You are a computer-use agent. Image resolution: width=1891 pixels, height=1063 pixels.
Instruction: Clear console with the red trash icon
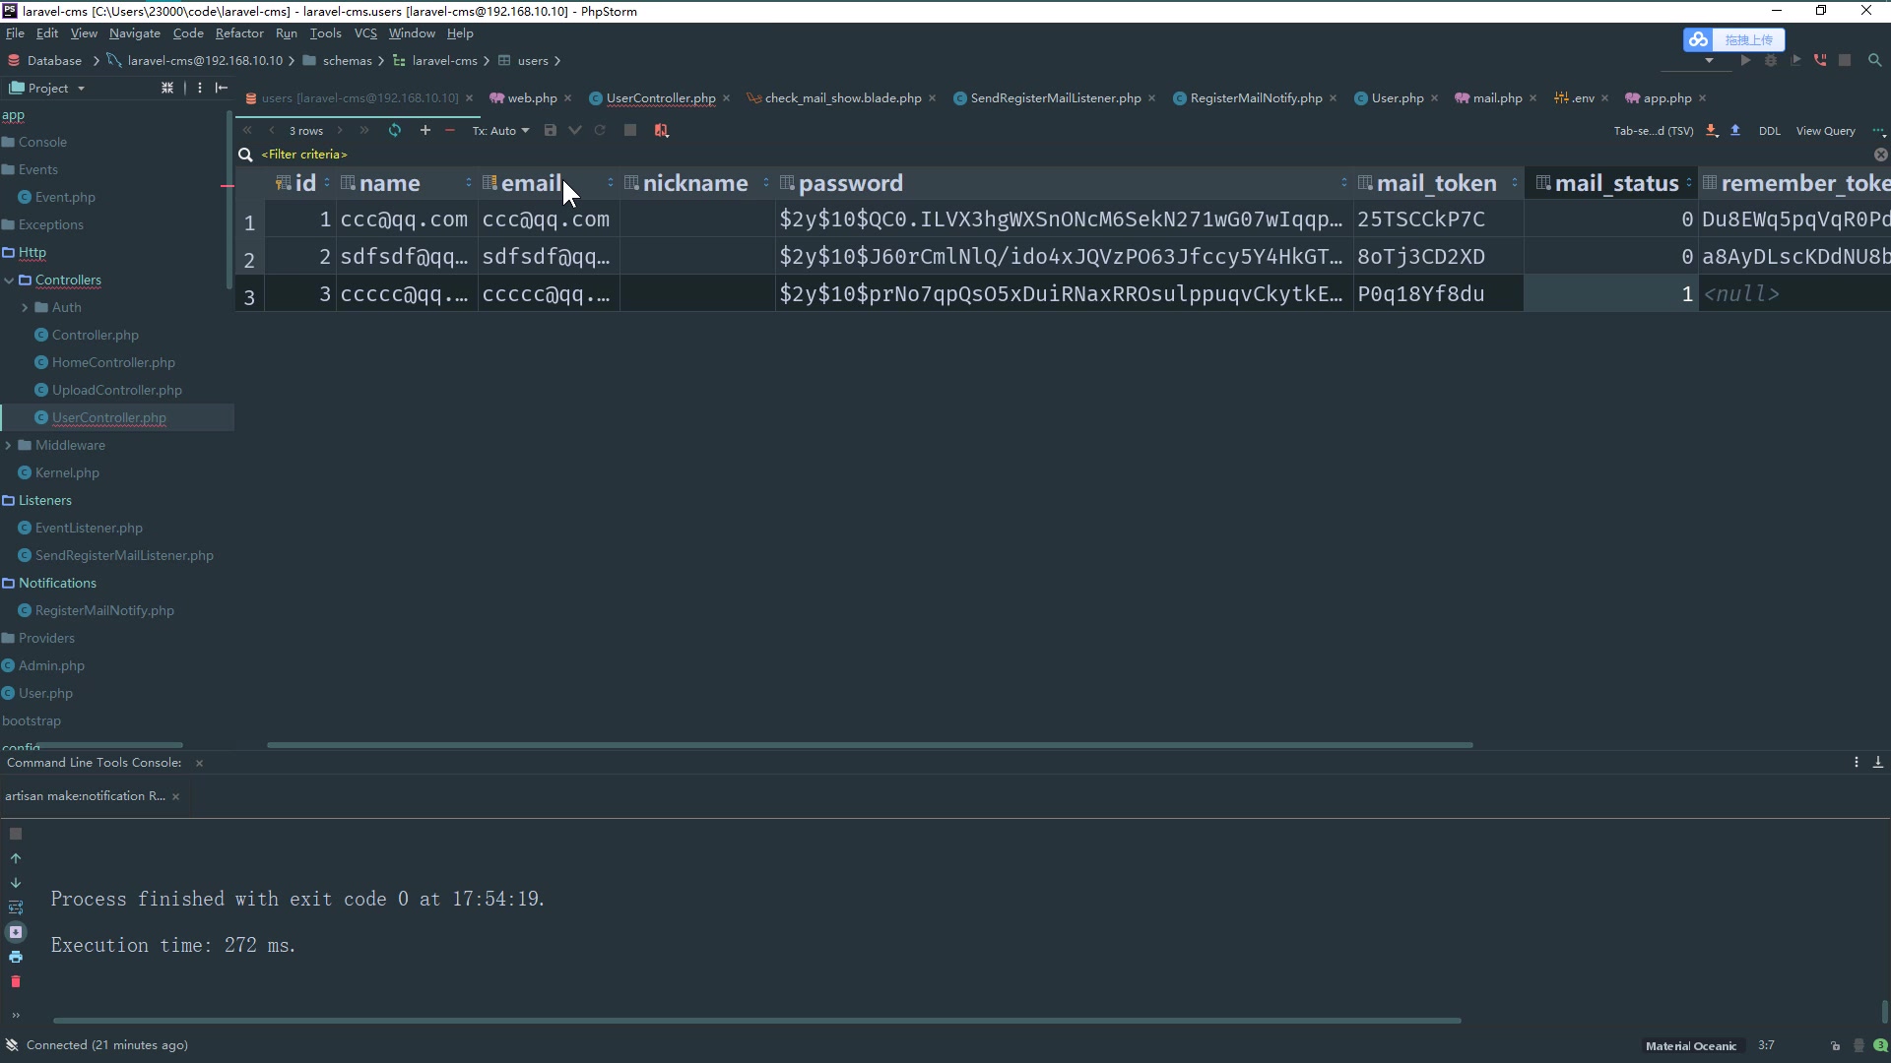point(16,981)
